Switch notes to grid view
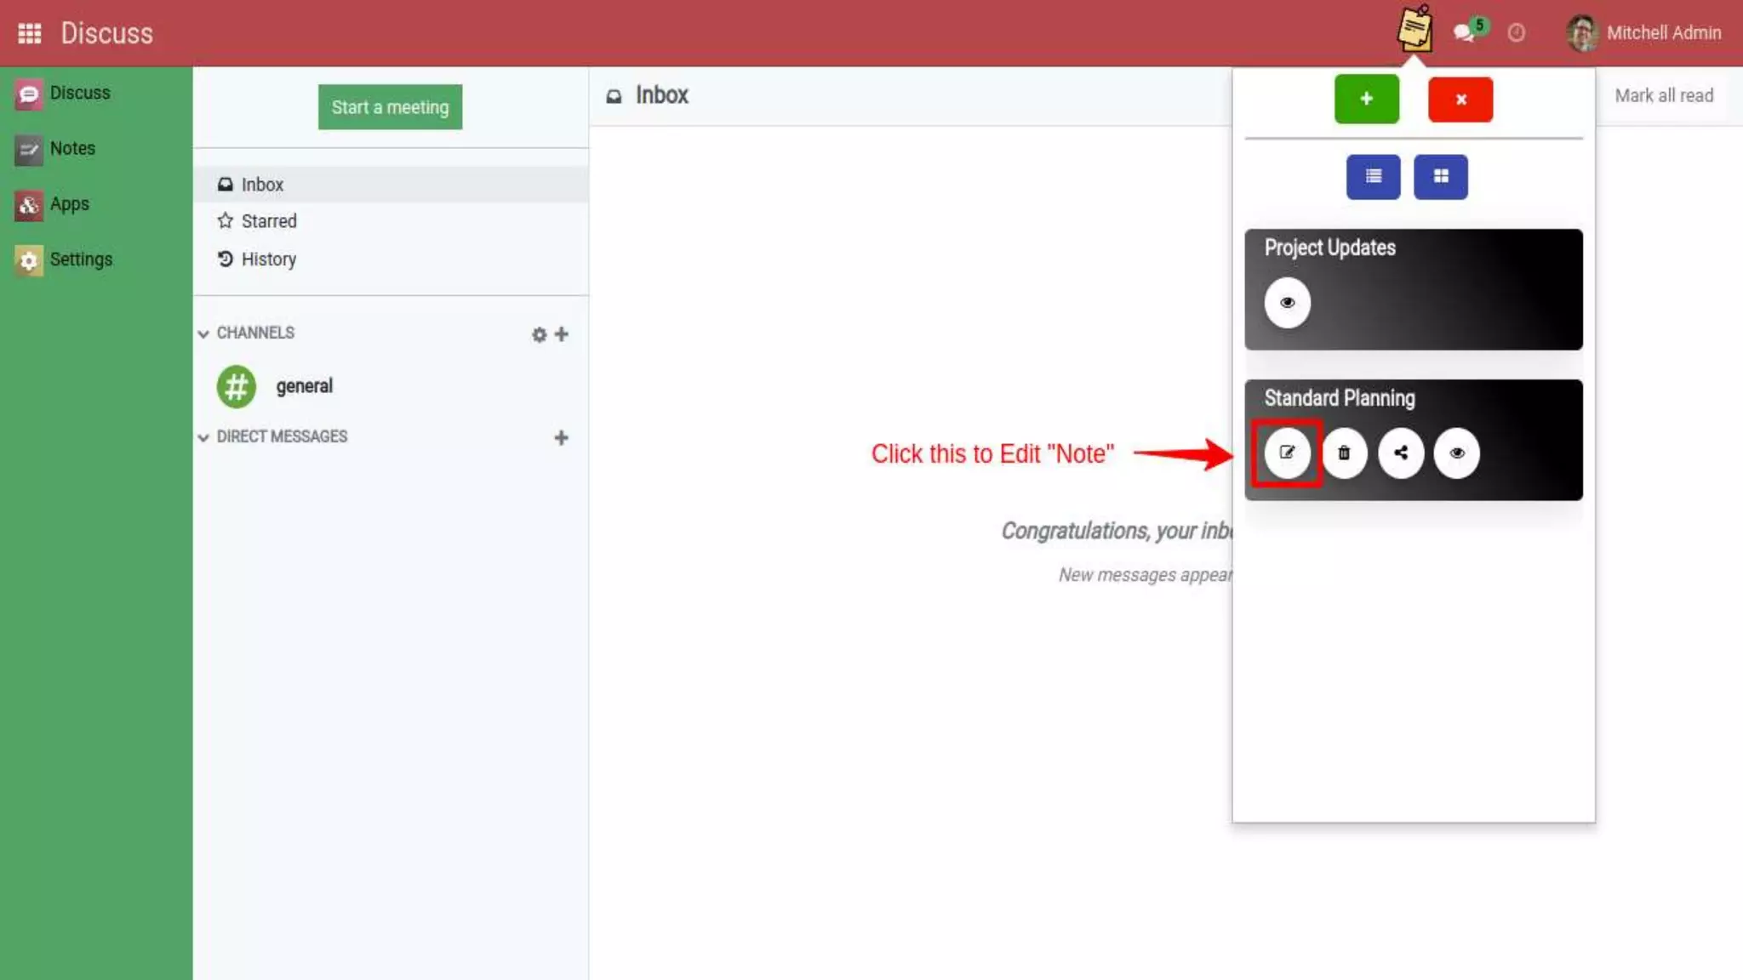This screenshot has width=1743, height=980. pyautogui.click(x=1440, y=177)
